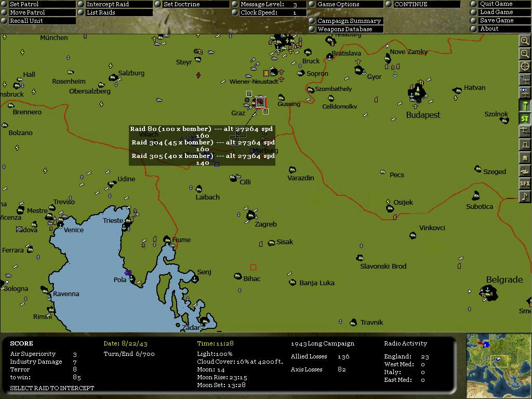Toggle the music note button
The width and height of the screenshot is (532, 399).
[525, 196]
